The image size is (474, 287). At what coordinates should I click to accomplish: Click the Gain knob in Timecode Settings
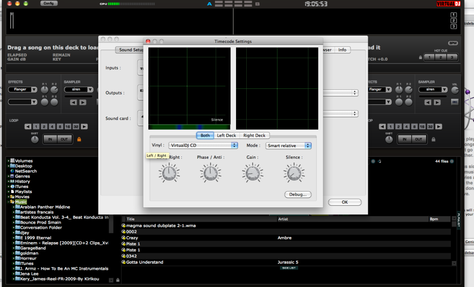tap(252, 173)
